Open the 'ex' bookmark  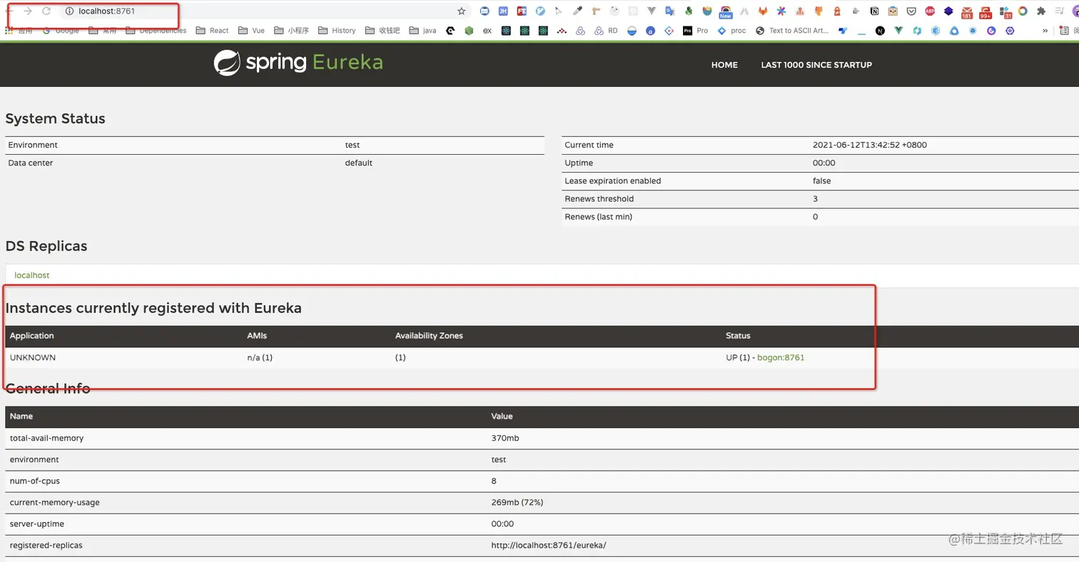(487, 31)
